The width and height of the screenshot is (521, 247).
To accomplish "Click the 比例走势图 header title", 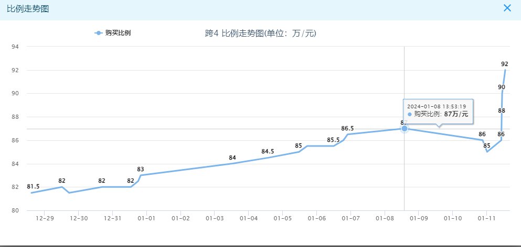I will (28, 8).
